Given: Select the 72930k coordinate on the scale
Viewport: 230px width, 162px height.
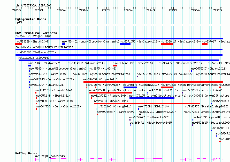Looking at the screenshot, I should 128,10.
